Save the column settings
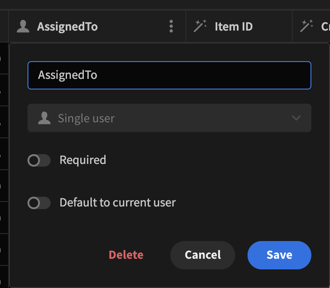 [279, 255]
